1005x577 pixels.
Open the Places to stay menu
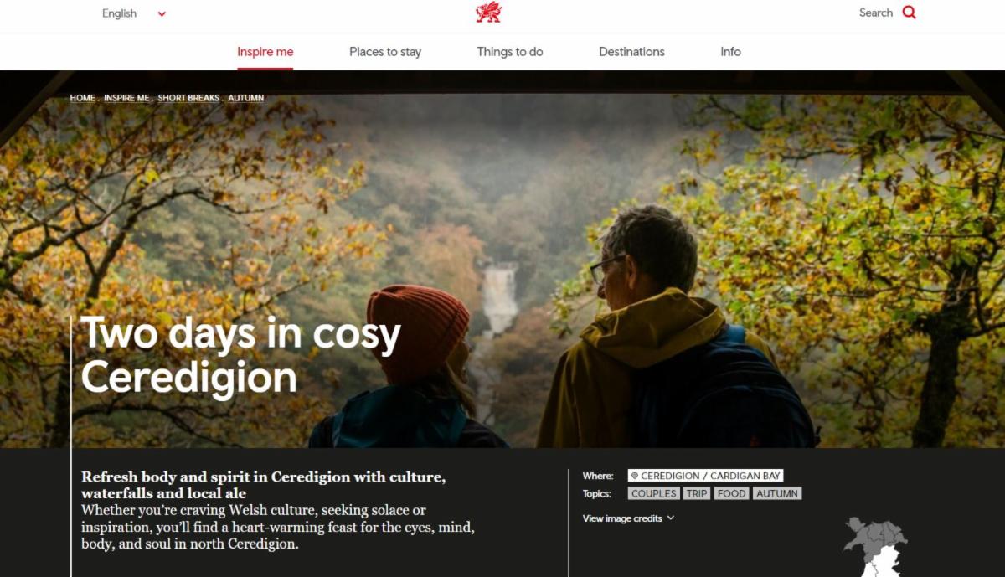tap(385, 52)
